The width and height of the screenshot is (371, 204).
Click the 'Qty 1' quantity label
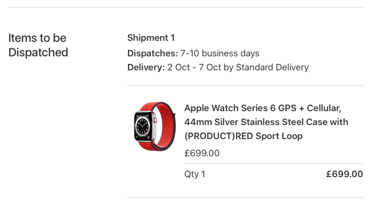pyautogui.click(x=195, y=174)
